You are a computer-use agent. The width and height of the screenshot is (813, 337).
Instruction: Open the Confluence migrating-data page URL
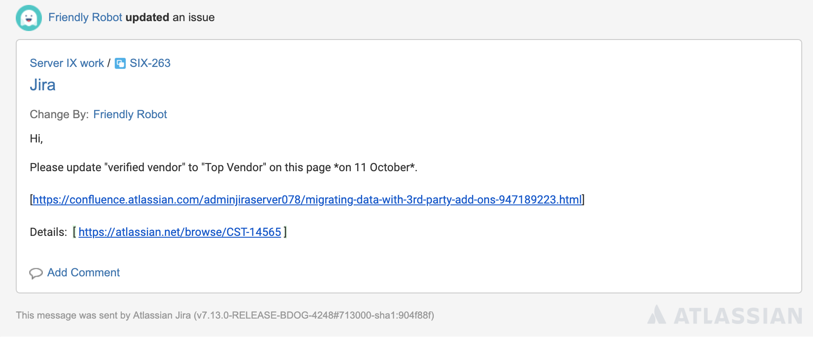click(307, 200)
